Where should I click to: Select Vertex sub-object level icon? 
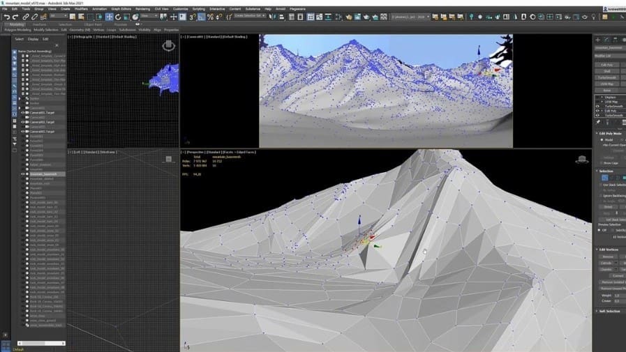coord(605,178)
